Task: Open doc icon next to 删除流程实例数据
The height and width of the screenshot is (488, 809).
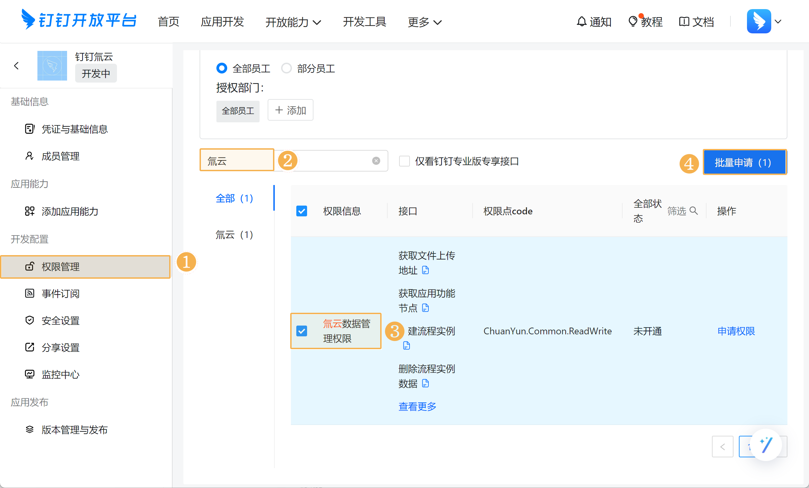Action: [425, 383]
